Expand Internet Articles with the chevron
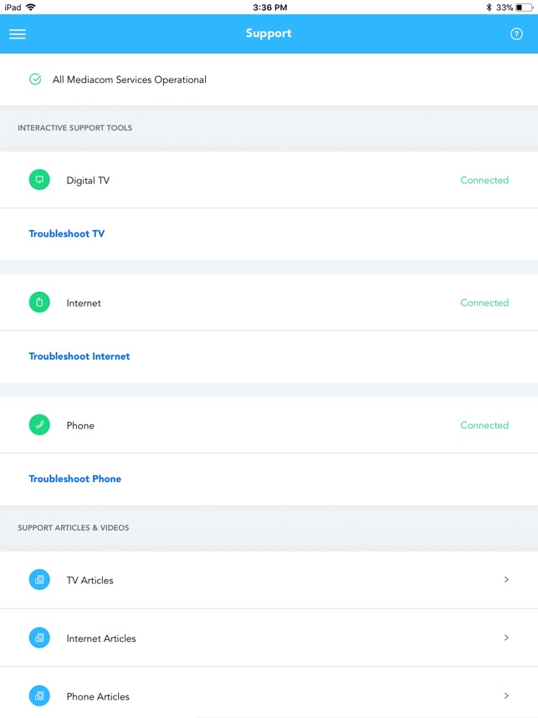538x718 pixels. point(506,638)
